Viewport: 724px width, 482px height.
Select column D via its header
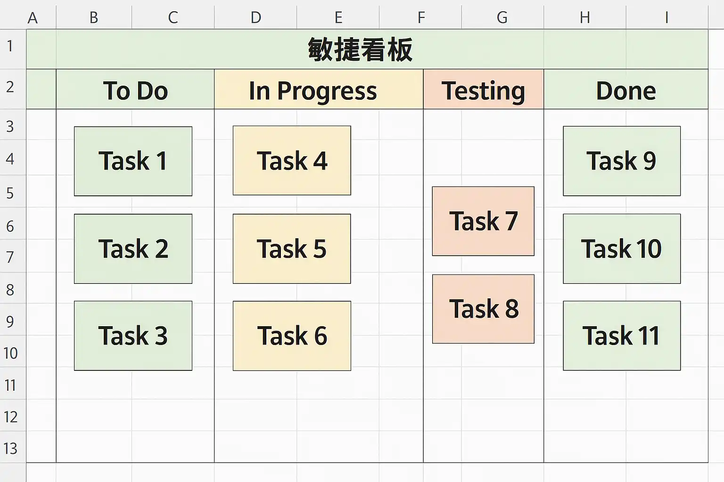[255, 17]
